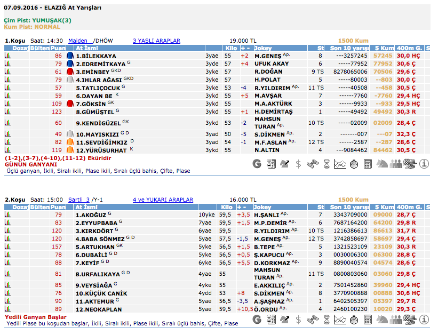Open the stopwatch icon below race 1
The height and width of the screenshot is (335, 446).
coord(354,164)
